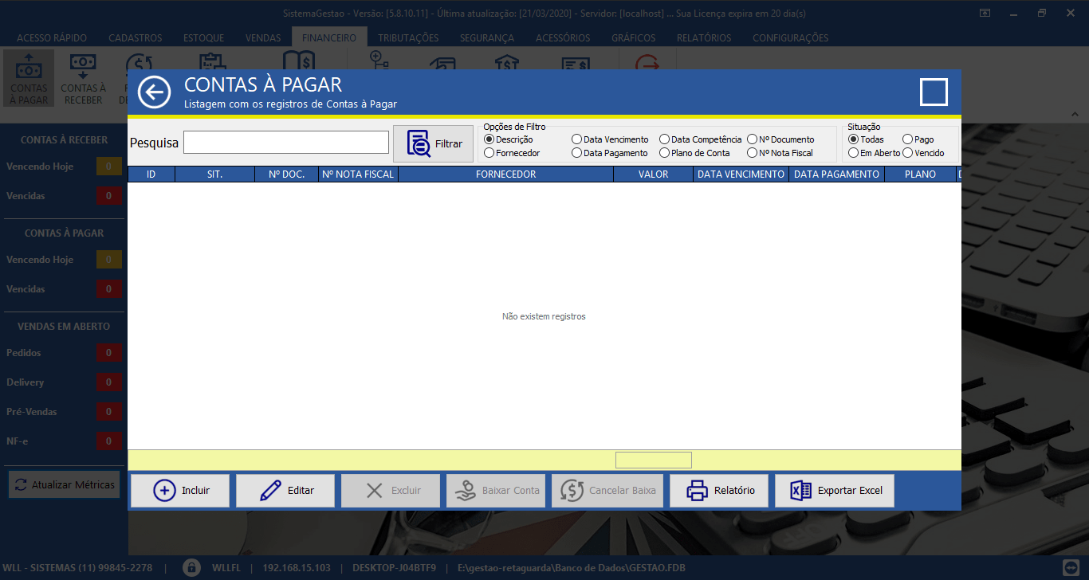Click Atualizar Métricas button
The width and height of the screenshot is (1089, 580).
click(x=65, y=484)
